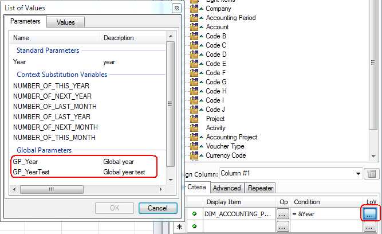Click the Code D dimension icon
Screen dimensions: 382x234
click(x=194, y=54)
